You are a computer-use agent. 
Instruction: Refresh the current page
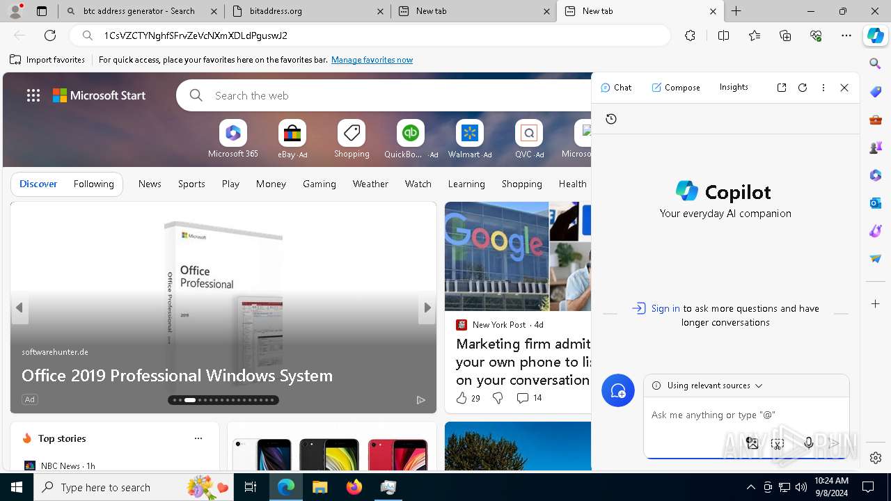tap(50, 35)
